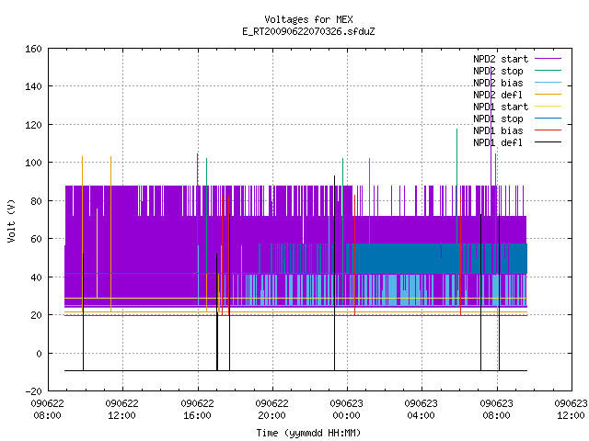Click the -20 y-axis tick label

[x=33, y=391]
